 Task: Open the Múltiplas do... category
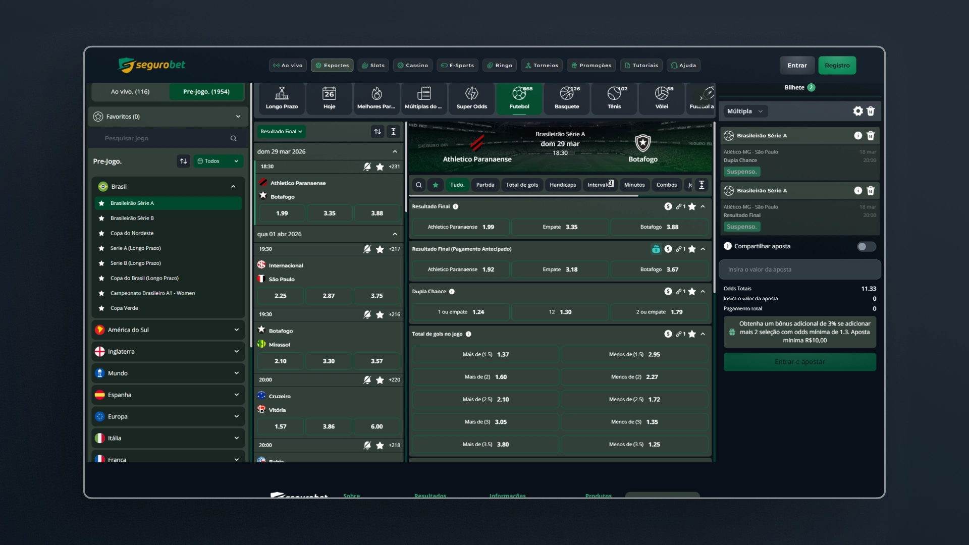click(x=424, y=98)
